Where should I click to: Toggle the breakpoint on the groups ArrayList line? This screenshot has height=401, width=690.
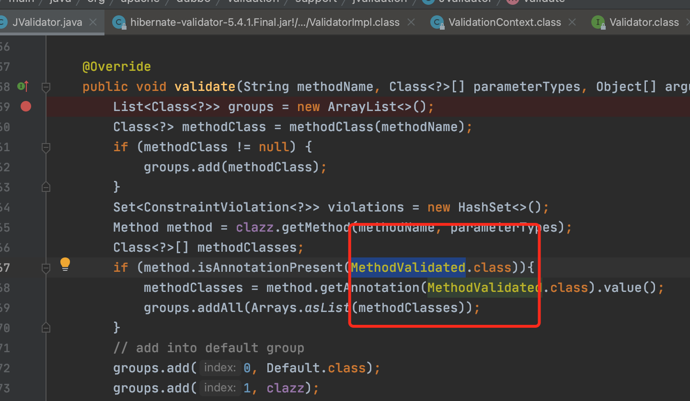coord(26,106)
